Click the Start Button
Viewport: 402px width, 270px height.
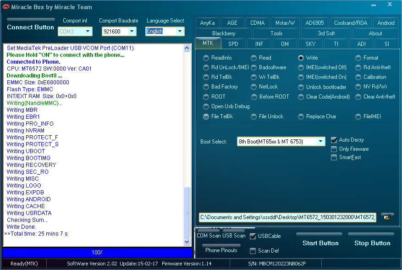pyautogui.click(x=320, y=243)
